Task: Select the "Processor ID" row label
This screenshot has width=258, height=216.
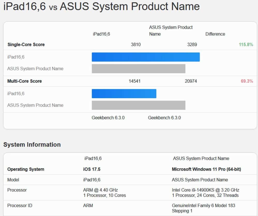Action: coord(20,206)
